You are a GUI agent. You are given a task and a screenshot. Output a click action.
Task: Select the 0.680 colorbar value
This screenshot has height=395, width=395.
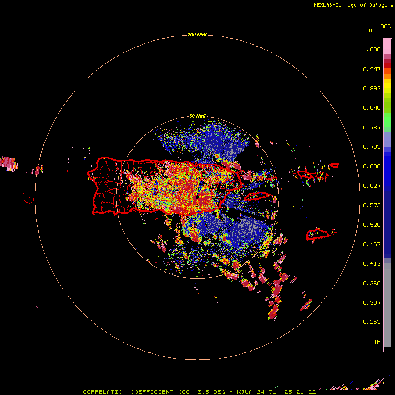tap(372, 166)
